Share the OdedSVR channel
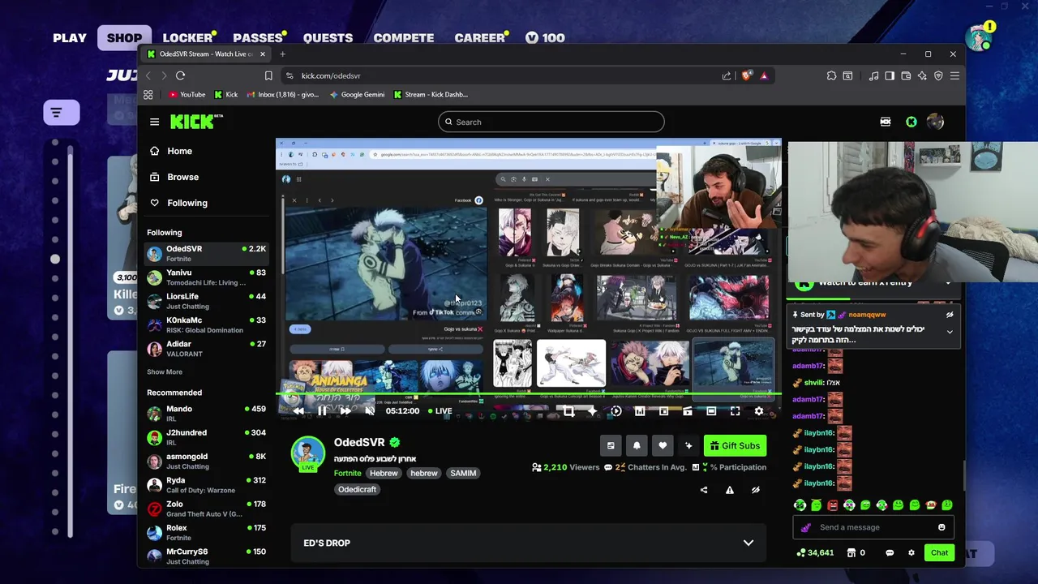The image size is (1038, 584). click(x=704, y=490)
